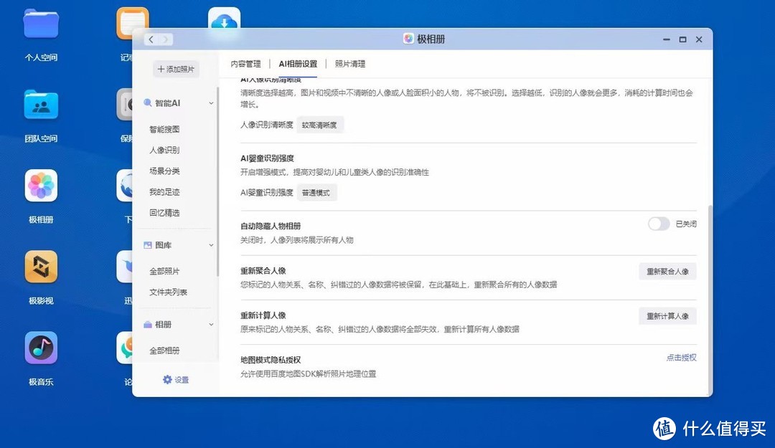The image size is (775, 448).
Task: Open 智能搜图 in the sidebar
Action: (x=165, y=129)
